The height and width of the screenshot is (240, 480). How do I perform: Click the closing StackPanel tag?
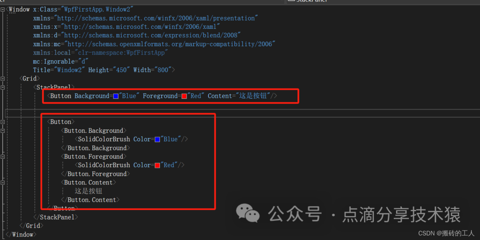(55, 217)
